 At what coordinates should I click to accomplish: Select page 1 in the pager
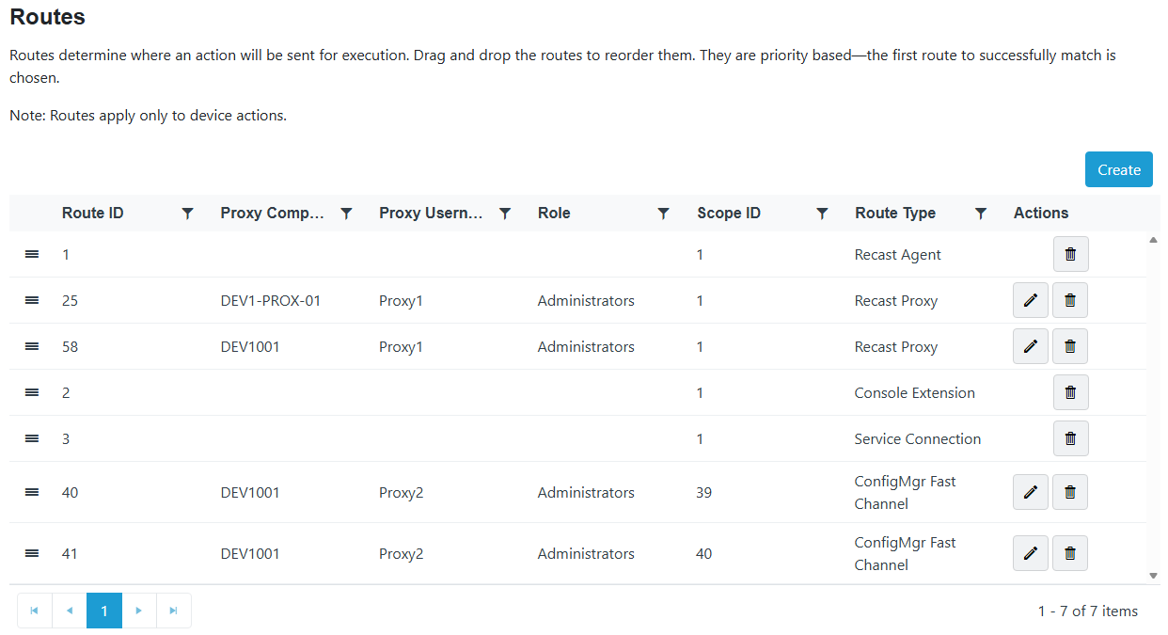(x=104, y=611)
